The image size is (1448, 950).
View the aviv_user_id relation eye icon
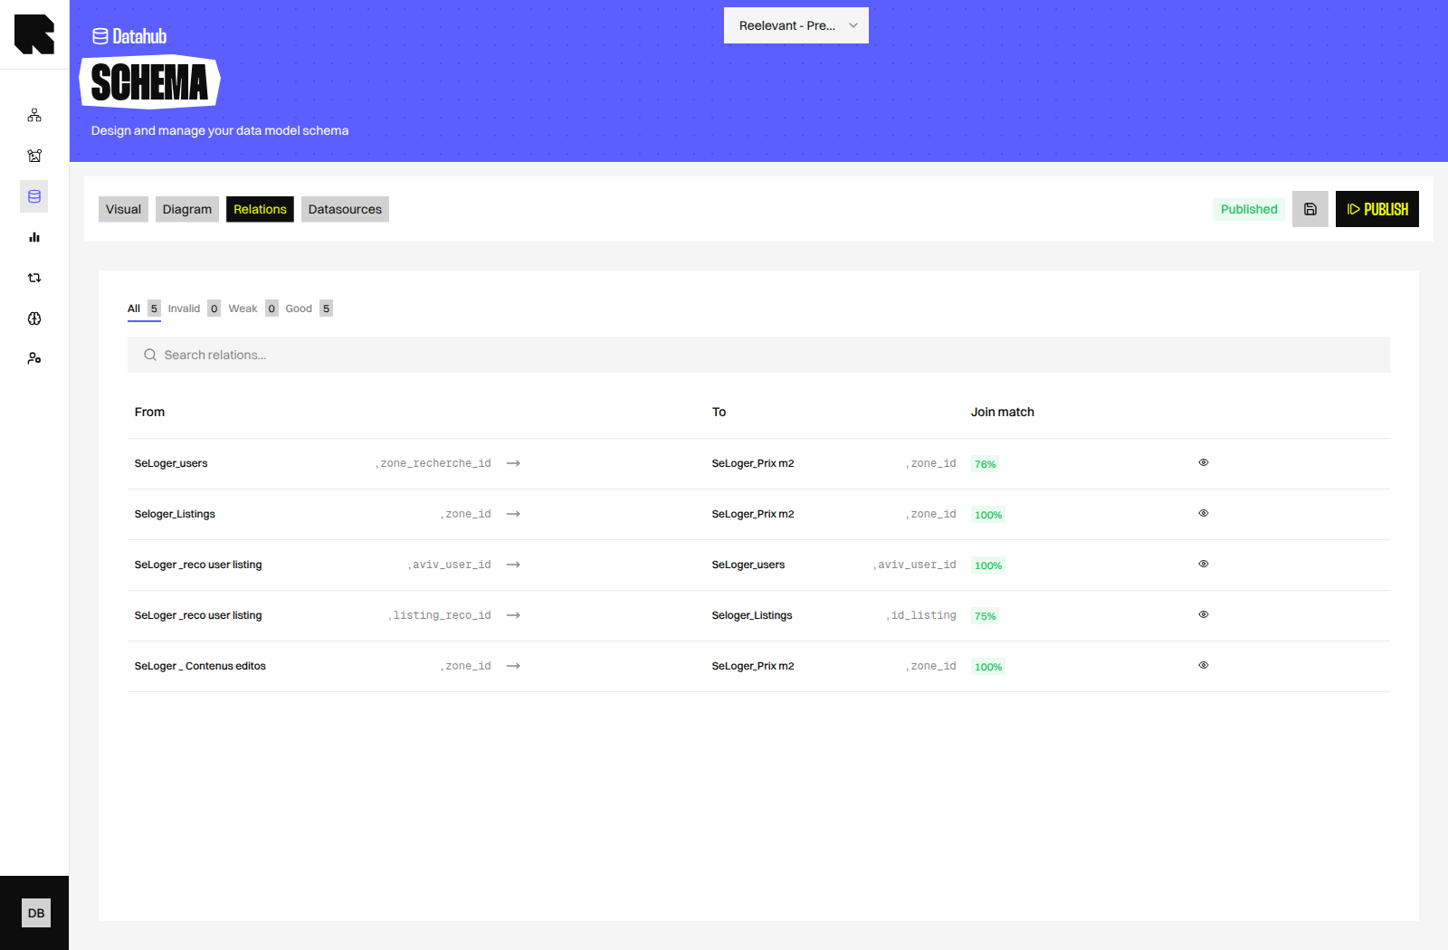pos(1204,564)
